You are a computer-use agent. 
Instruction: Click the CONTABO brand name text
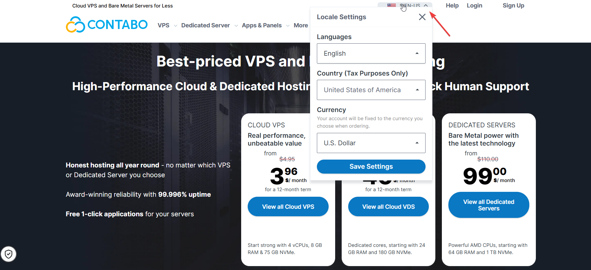coord(117,25)
